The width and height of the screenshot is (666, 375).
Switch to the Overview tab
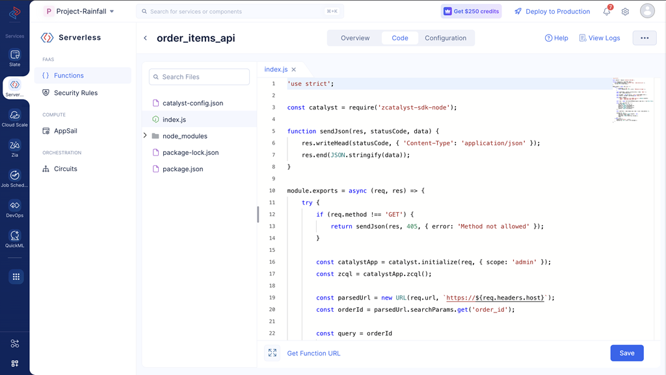coord(355,38)
